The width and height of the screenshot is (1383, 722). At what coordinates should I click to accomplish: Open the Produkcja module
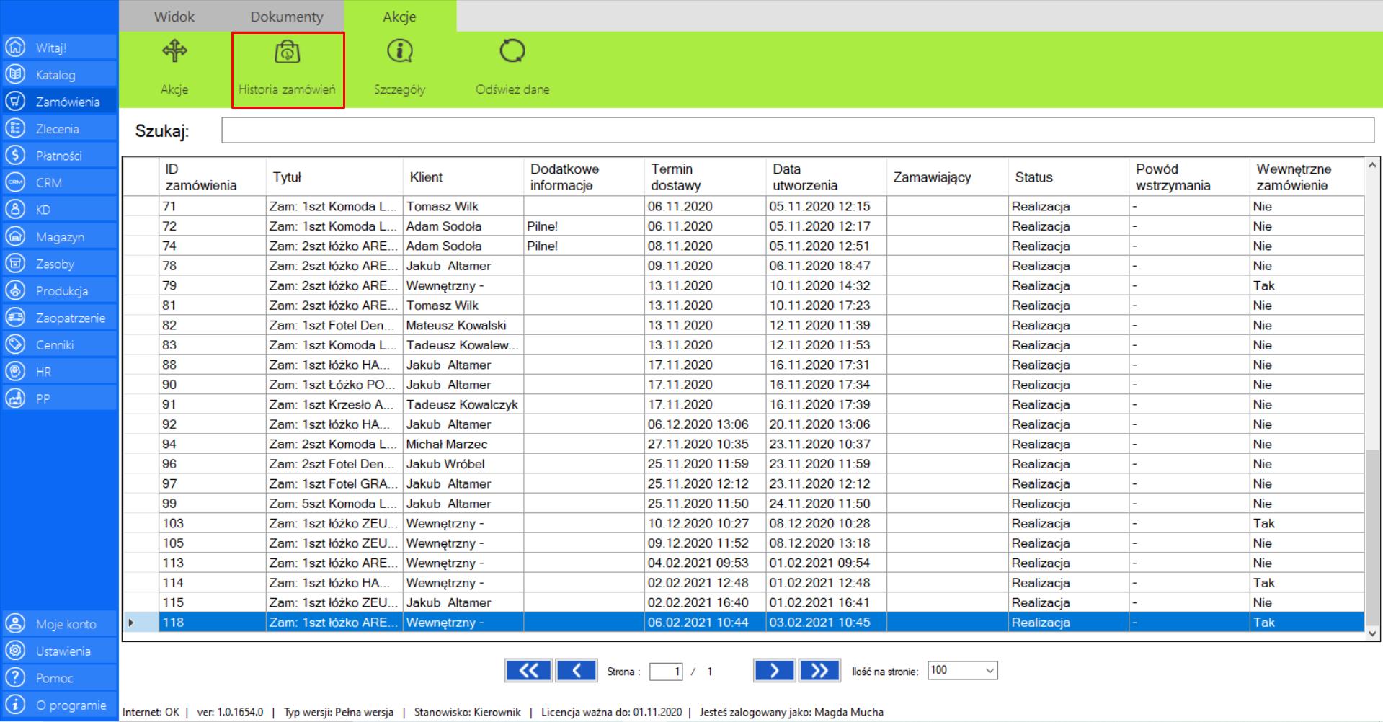pos(61,291)
